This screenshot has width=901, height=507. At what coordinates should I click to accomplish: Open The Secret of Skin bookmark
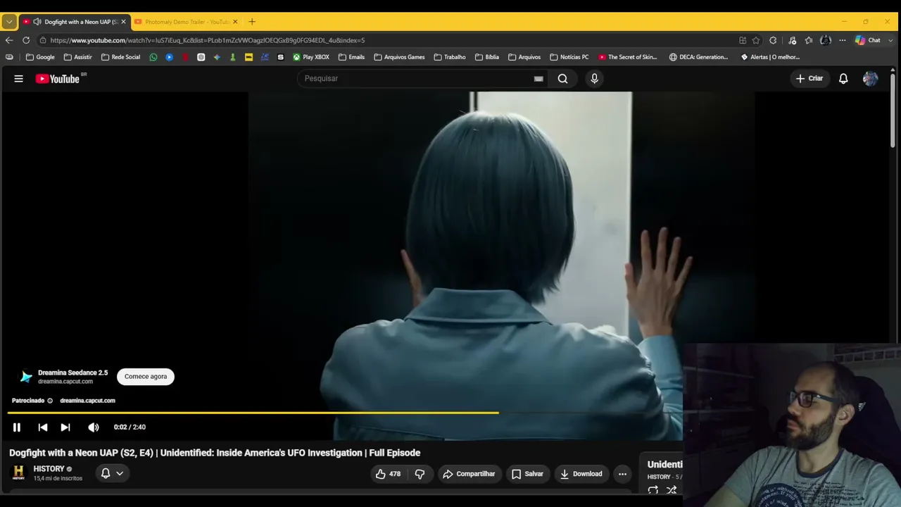click(627, 57)
